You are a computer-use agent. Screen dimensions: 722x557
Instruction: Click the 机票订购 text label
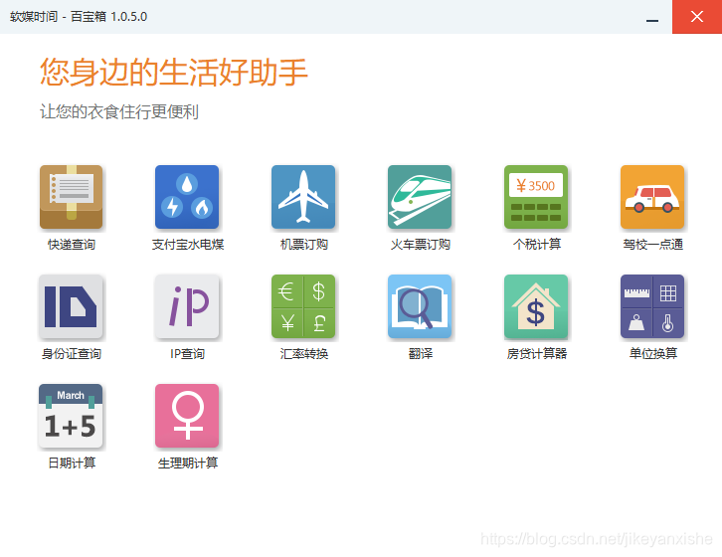(x=304, y=244)
